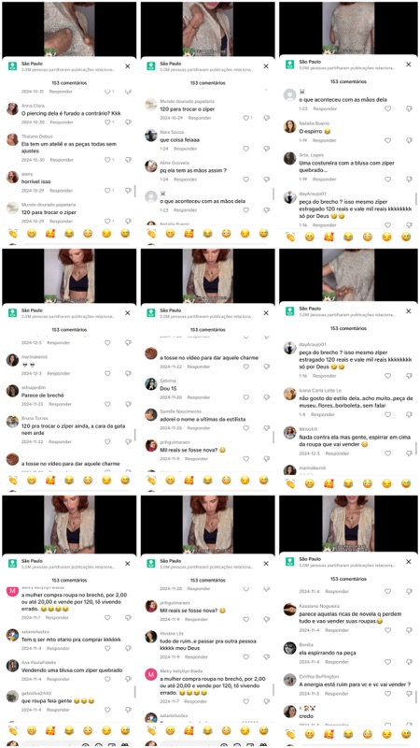420x748 pixels.
Task: Reply to Samille Nascimento's comment
Action: [198, 428]
